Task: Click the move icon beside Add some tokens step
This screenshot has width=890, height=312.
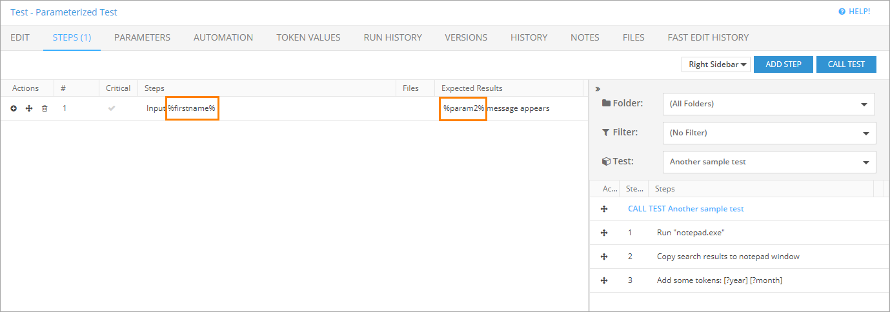Action: point(604,280)
